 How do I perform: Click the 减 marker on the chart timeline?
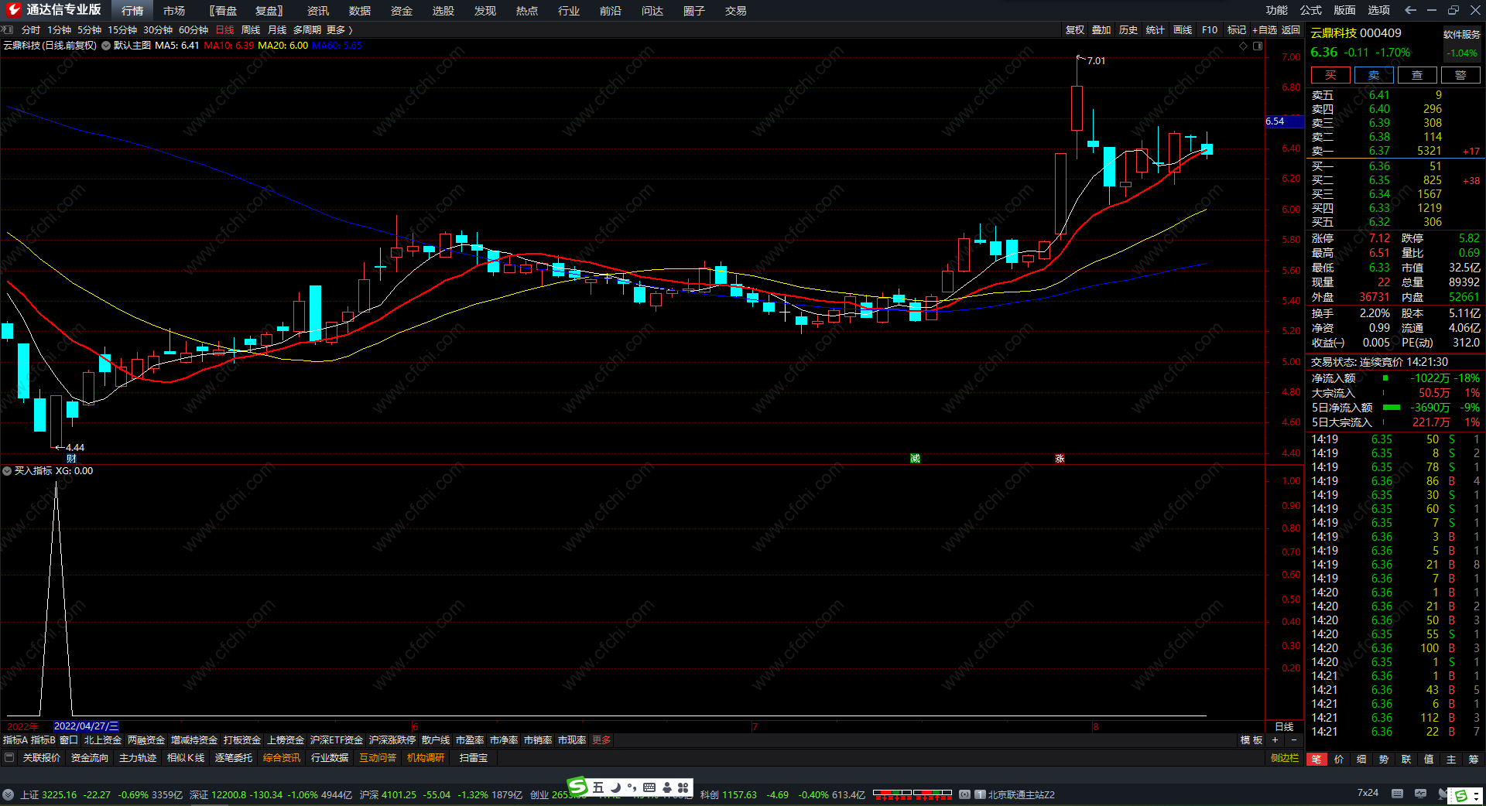pyautogui.click(x=915, y=459)
